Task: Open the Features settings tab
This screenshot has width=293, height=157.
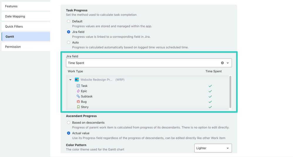Action: [x=26, y=6]
